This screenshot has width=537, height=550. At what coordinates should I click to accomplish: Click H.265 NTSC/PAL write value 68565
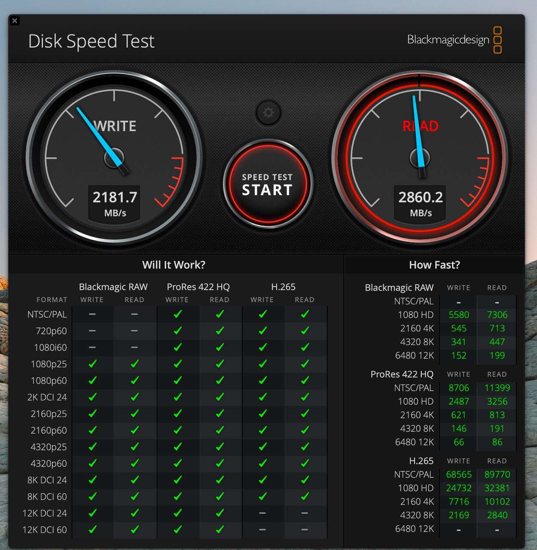pos(458,474)
